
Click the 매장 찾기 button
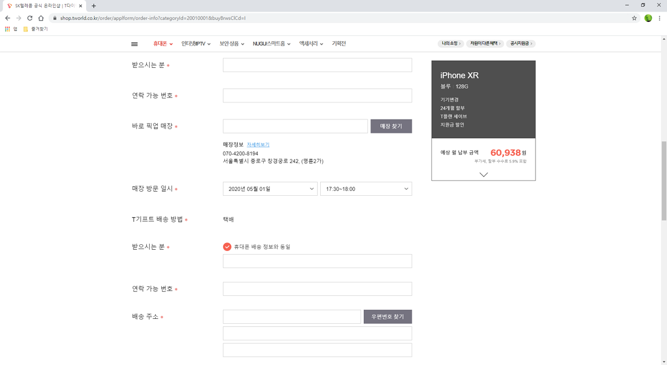(x=391, y=126)
